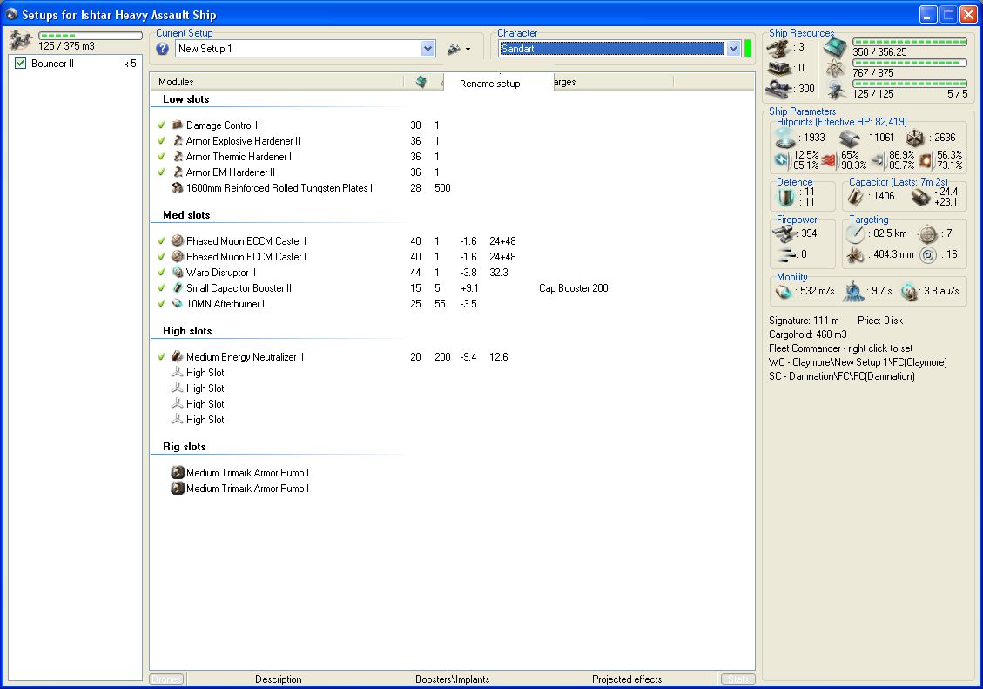Open the Current Setup dropdown list
This screenshot has width=983, height=689.
(x=428, y=48)
